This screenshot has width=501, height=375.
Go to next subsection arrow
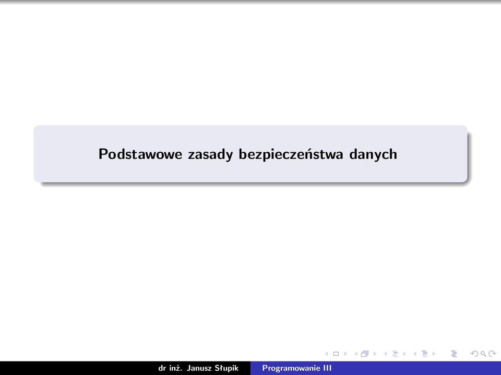(x=404, y=354)
